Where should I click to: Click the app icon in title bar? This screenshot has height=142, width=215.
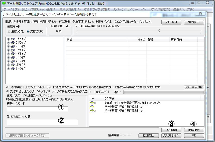tap(4, 3)
